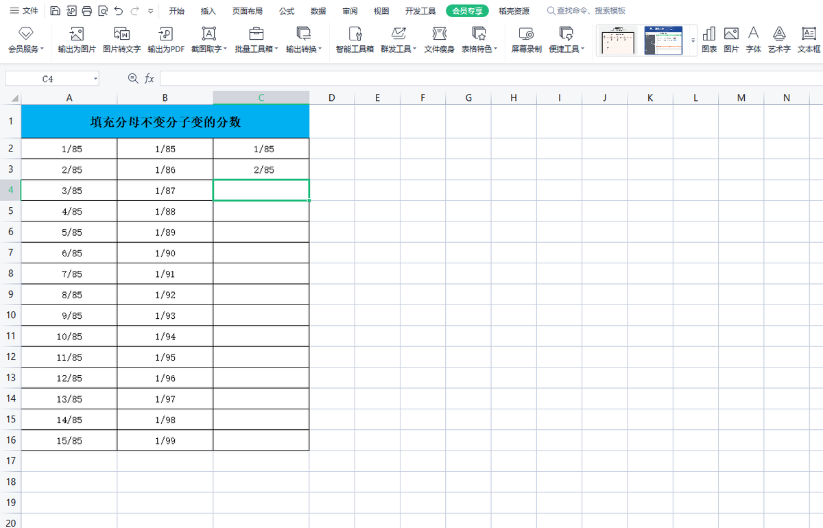
Task: Select the second blue template thumbnail
Action: click(x=664, y=40)
